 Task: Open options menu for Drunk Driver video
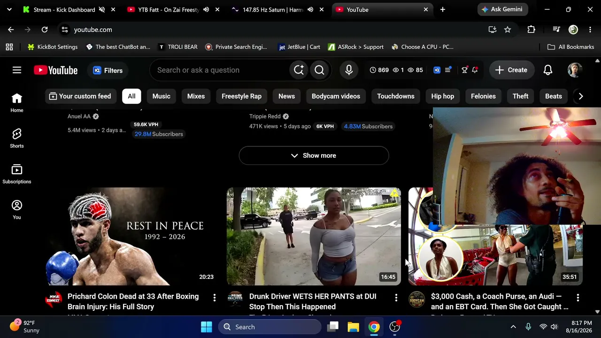396,298
